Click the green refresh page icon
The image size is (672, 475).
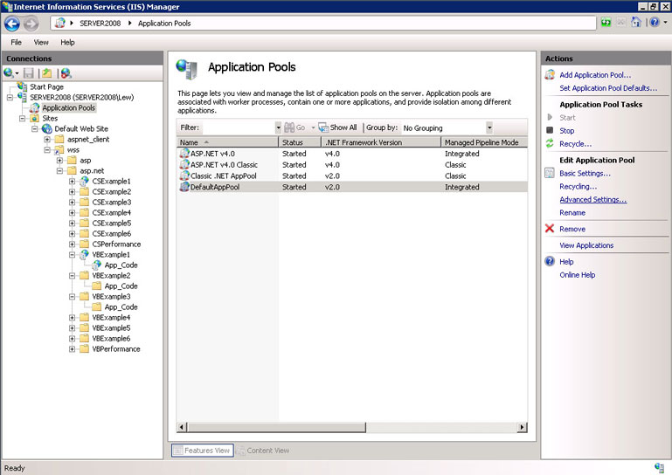(x=606, y=23)
